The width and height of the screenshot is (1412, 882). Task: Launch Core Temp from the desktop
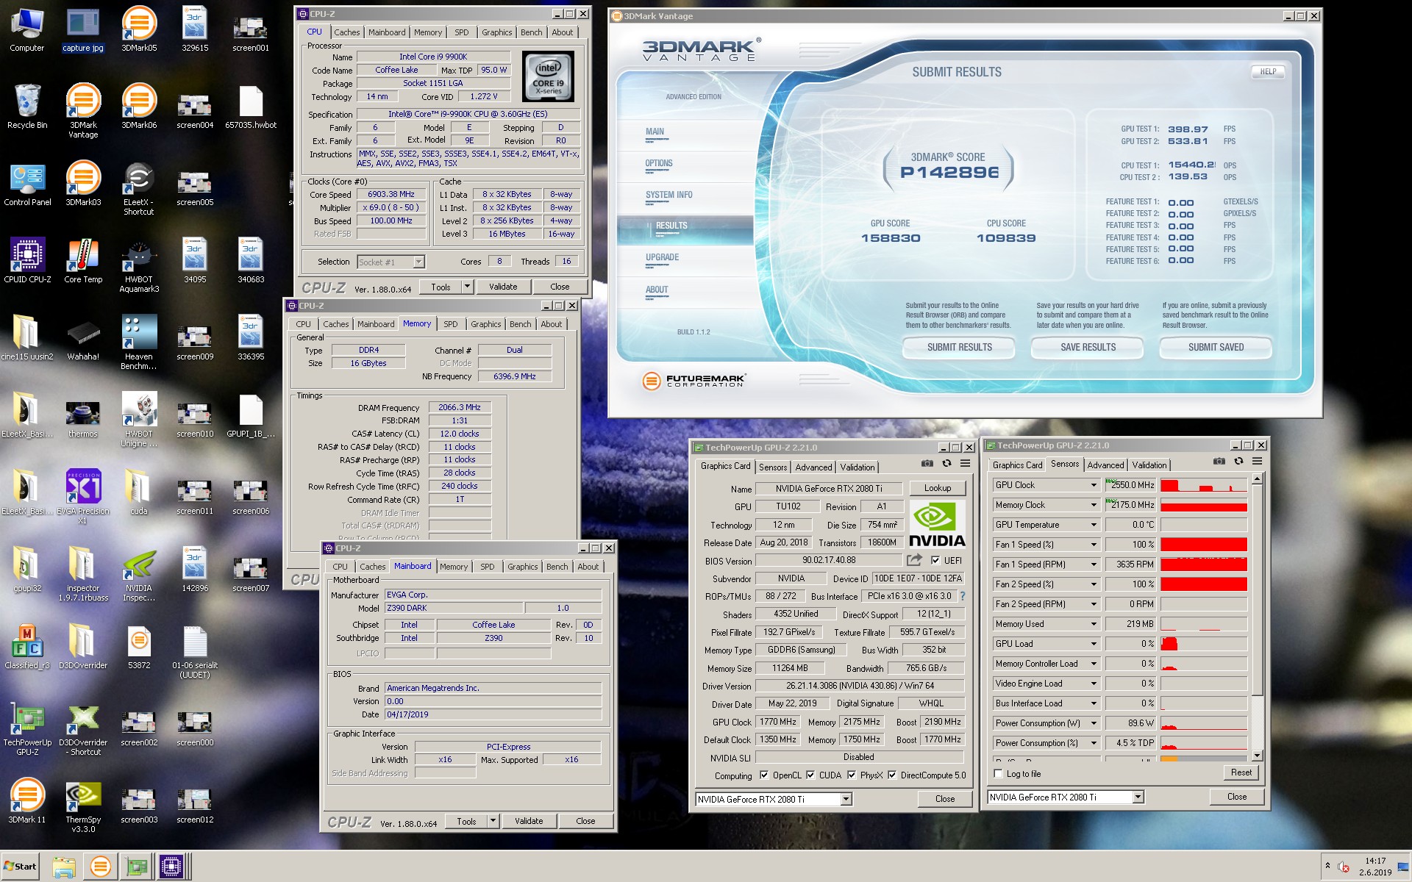pyautogui.click(x=83, y=260)
